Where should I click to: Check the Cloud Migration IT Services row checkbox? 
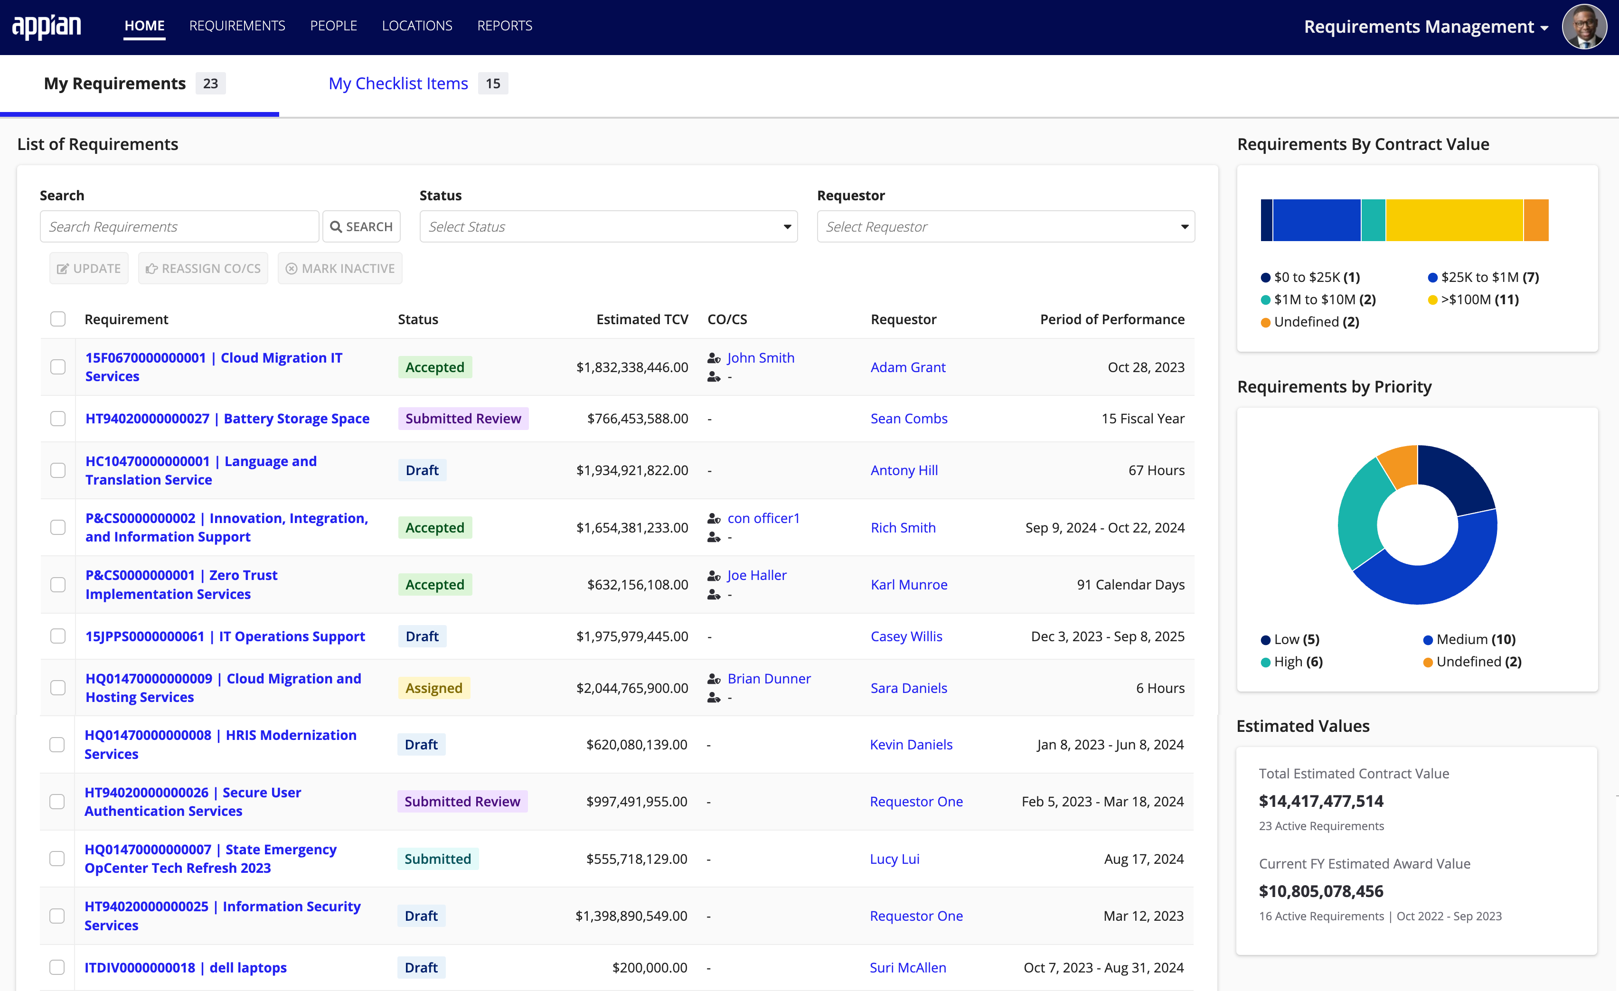tap(58, 367)
